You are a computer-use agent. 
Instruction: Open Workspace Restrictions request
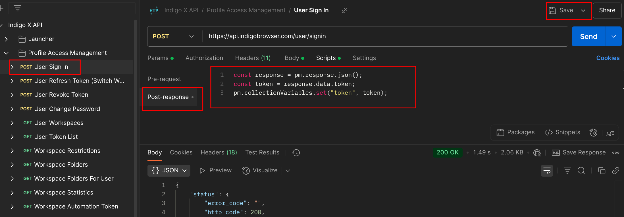pos(62,151)
